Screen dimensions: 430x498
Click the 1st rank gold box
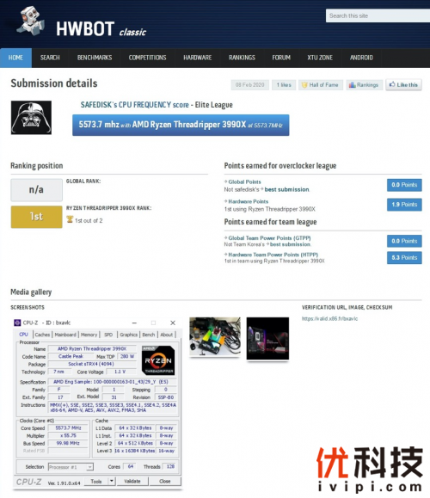pyautogui.click(x=36, y=217)
